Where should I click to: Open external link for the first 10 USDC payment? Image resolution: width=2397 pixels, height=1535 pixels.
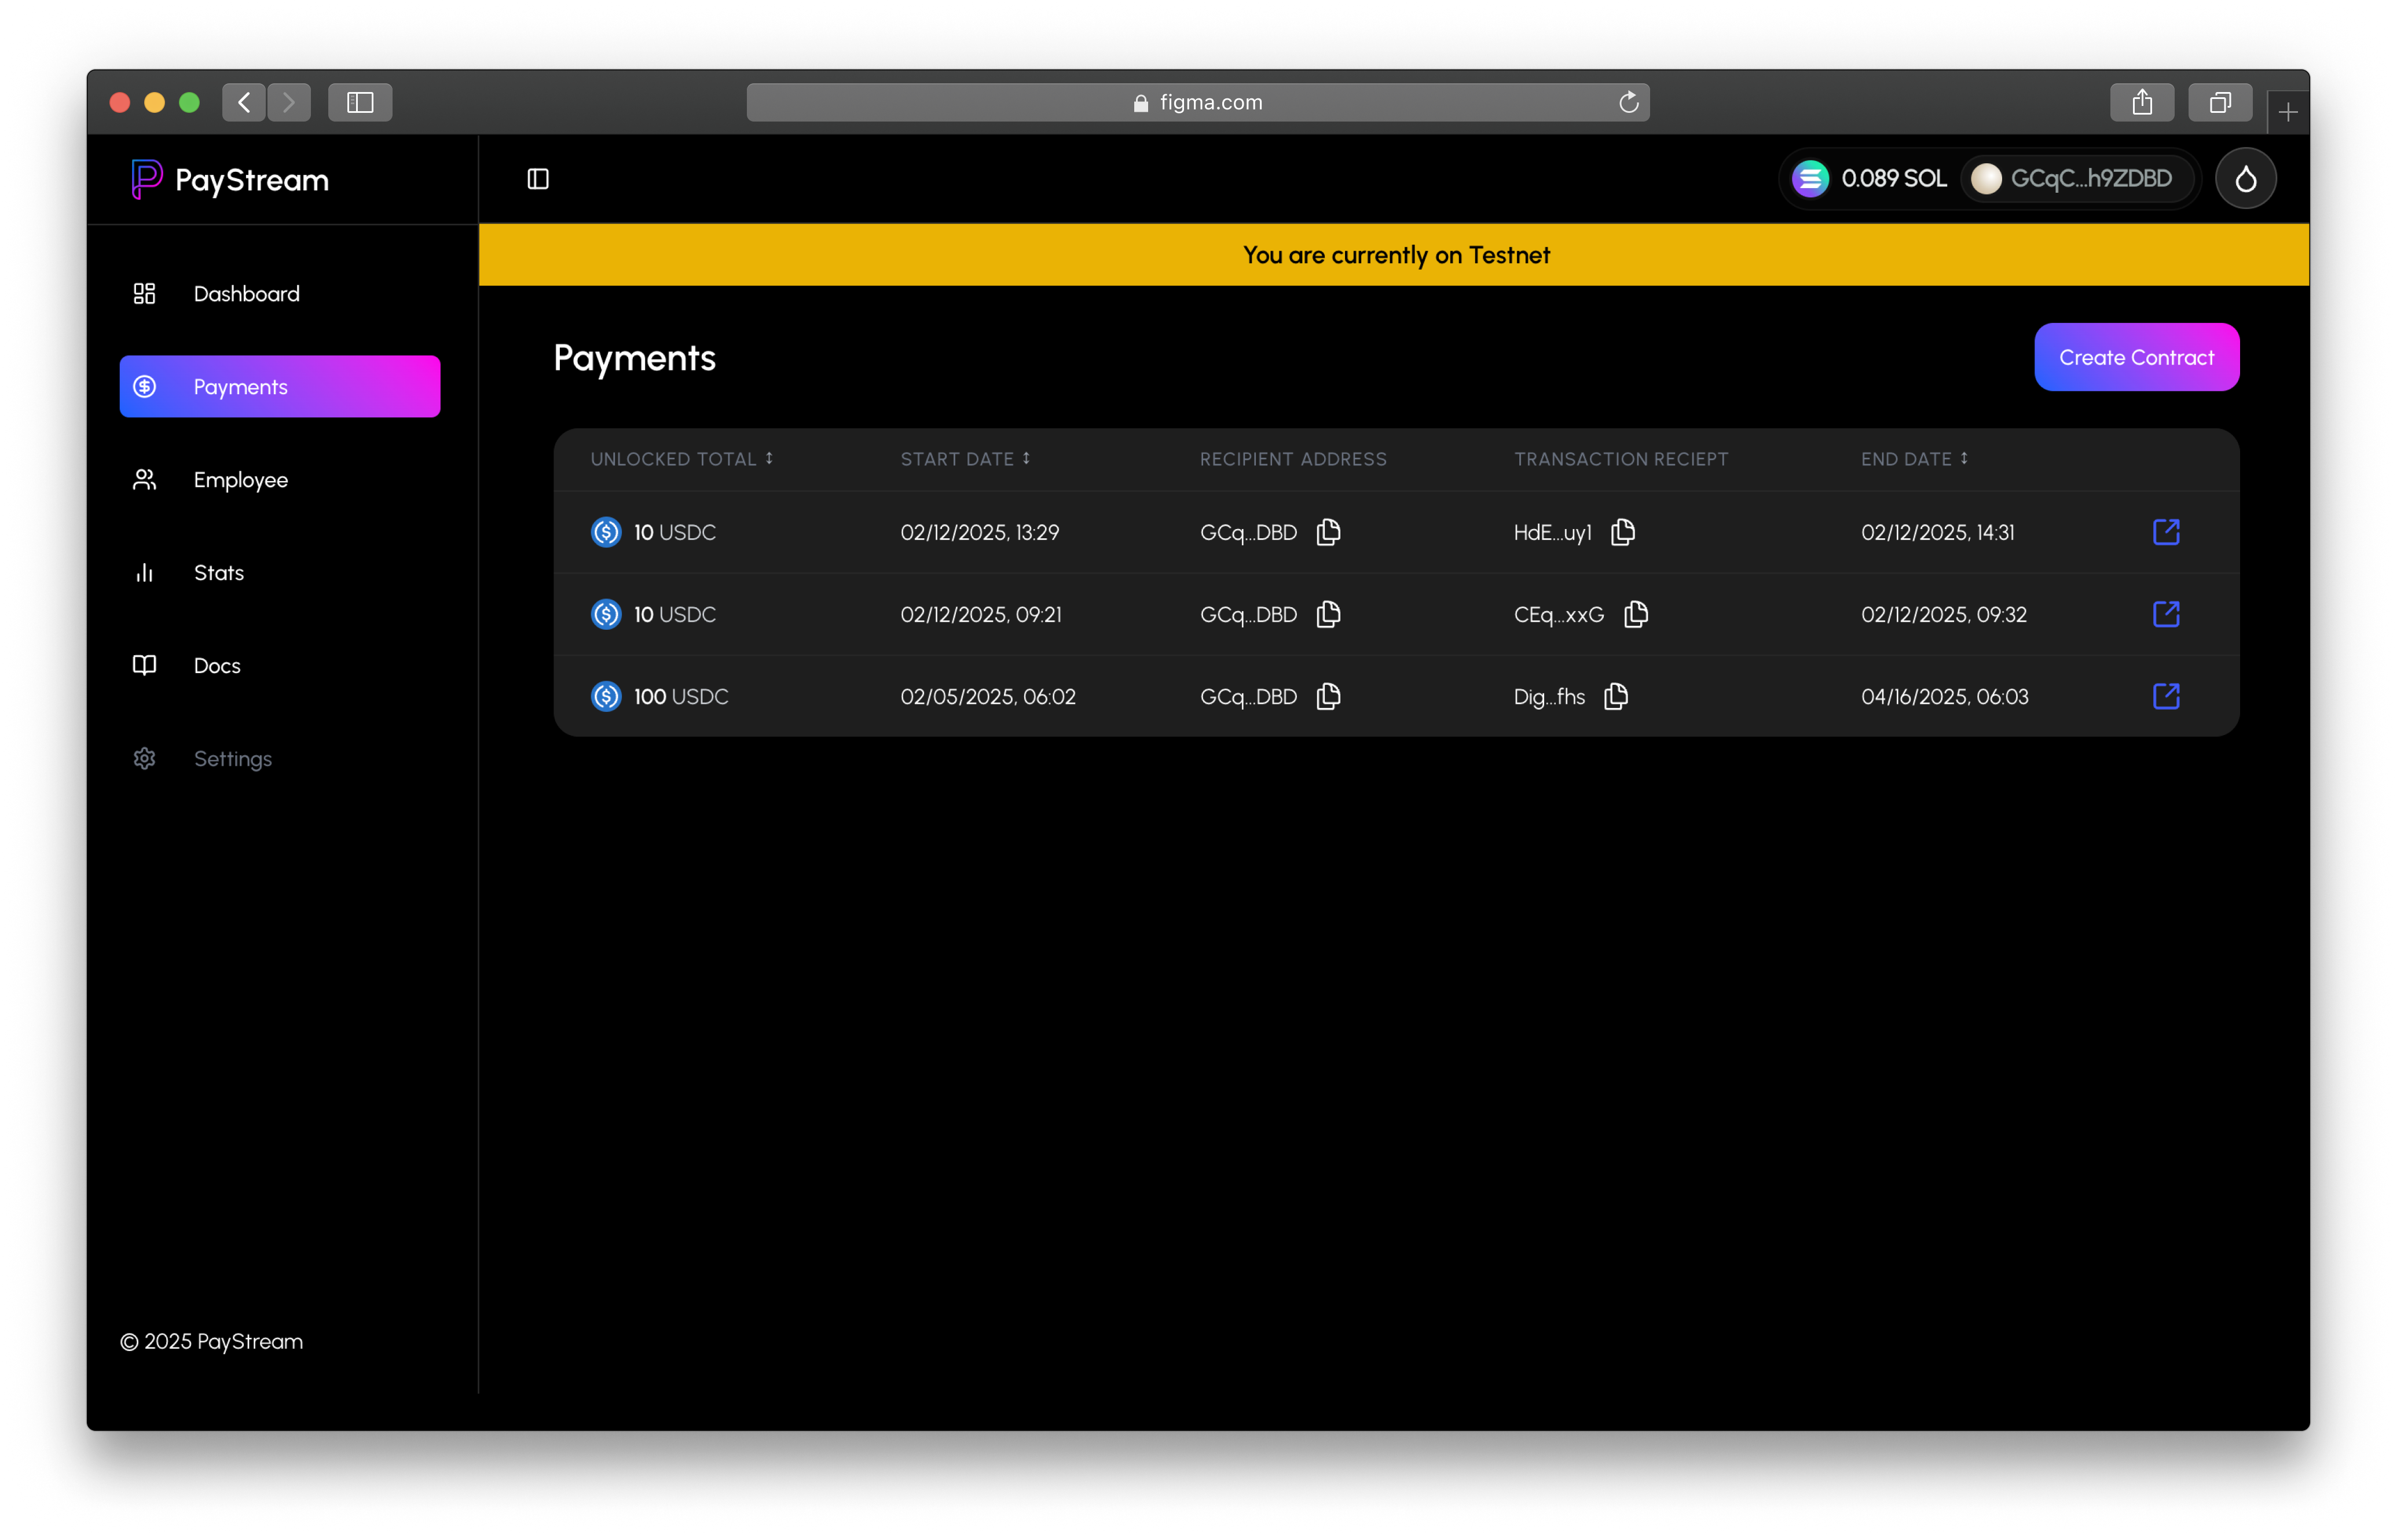pyautogui.click(x=2165, y=533)
